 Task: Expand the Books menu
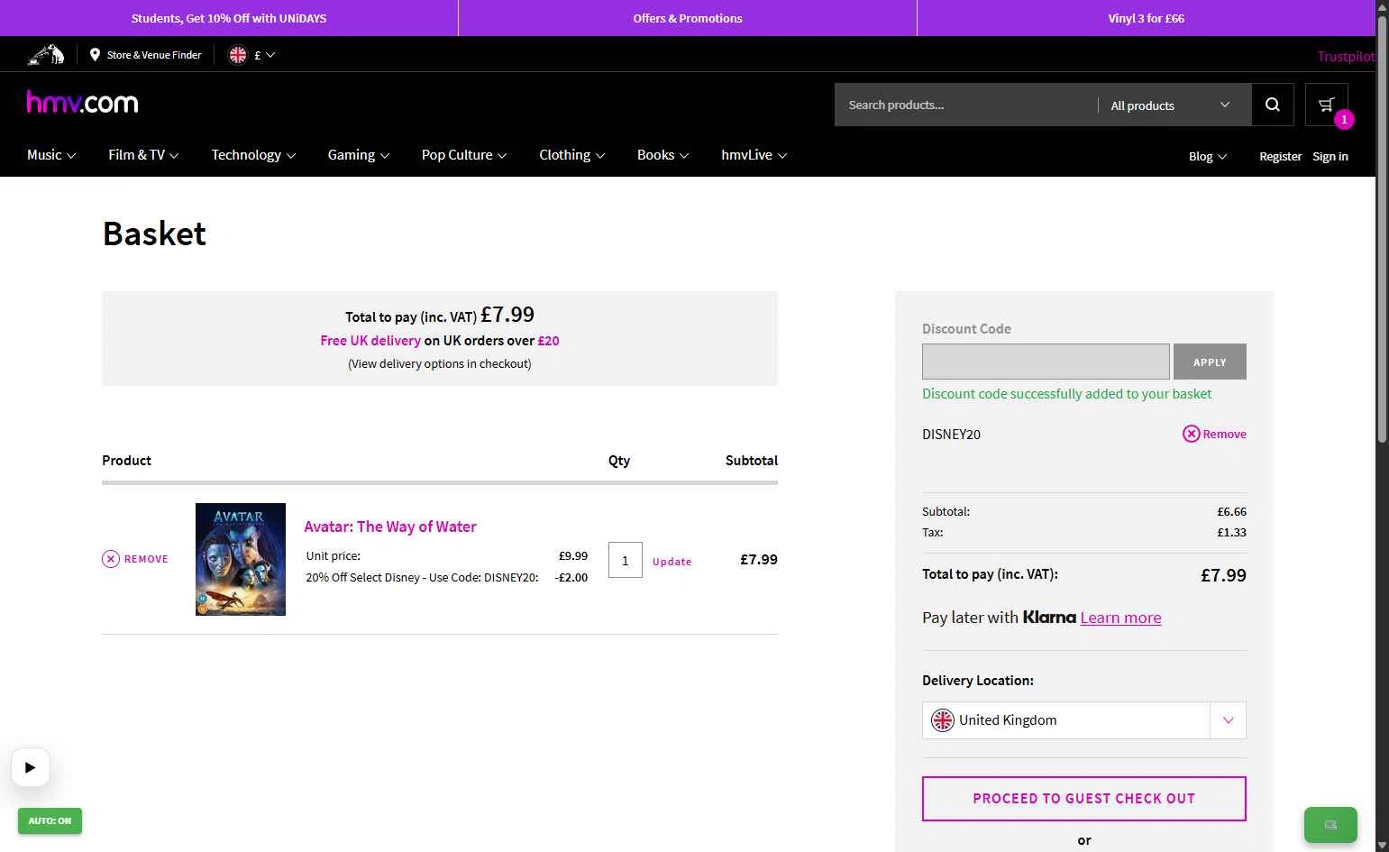click(663, 155)
